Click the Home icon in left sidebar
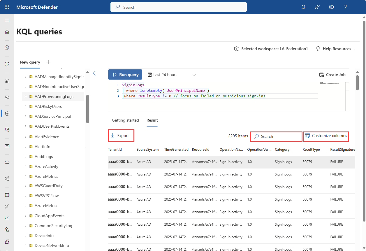Image resolution: width=366 pixels, height=251 pixels. pyautogui.click(x=7, y=31)
